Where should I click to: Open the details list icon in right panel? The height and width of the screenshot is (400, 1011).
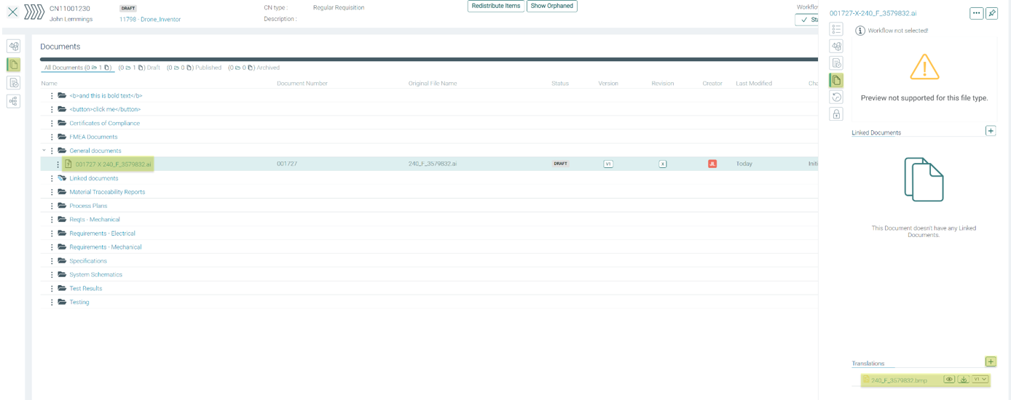(x=836, y=29)
